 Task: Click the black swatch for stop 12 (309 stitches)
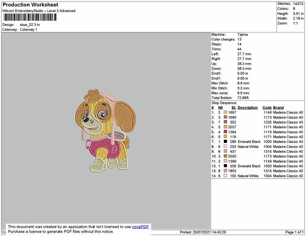(x=225, y=166)
